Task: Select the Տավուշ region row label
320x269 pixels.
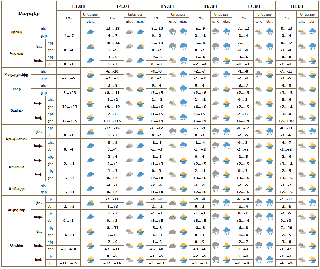Action: pos(17,110)
